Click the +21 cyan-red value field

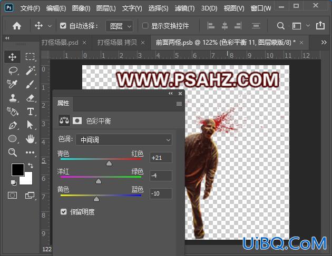(x=161, y=158)
